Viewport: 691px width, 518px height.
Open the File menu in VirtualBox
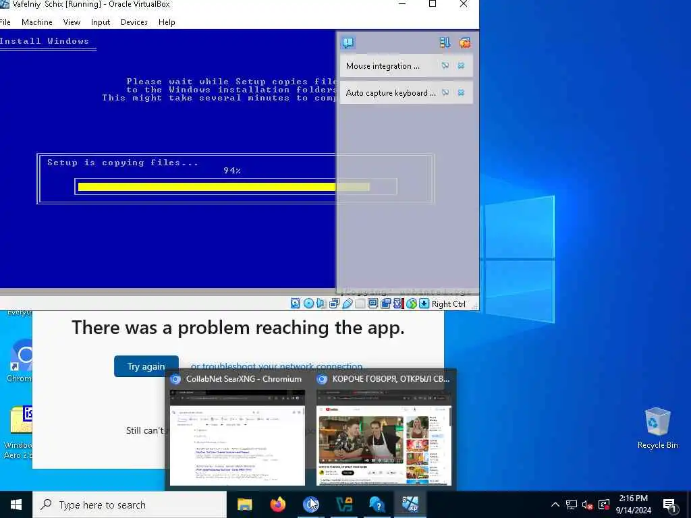tap(5, 22)
